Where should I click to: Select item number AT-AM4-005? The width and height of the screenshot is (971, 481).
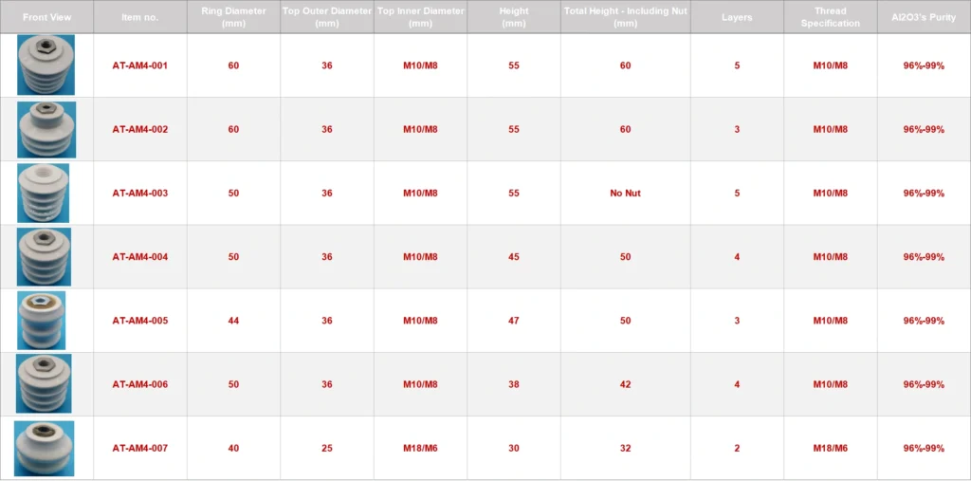tap(140, 321)
